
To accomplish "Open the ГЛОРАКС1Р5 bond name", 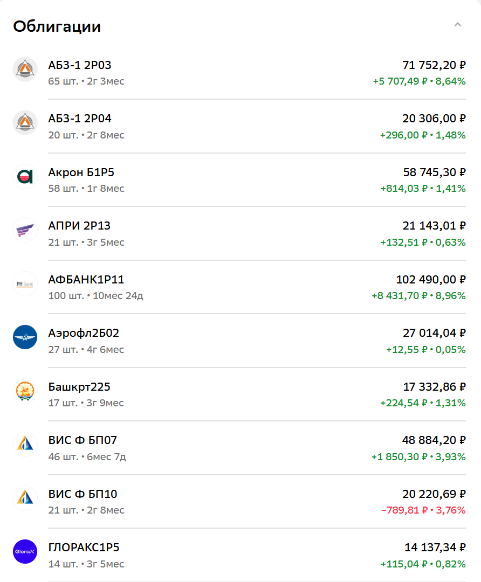I will coord(84,548).
